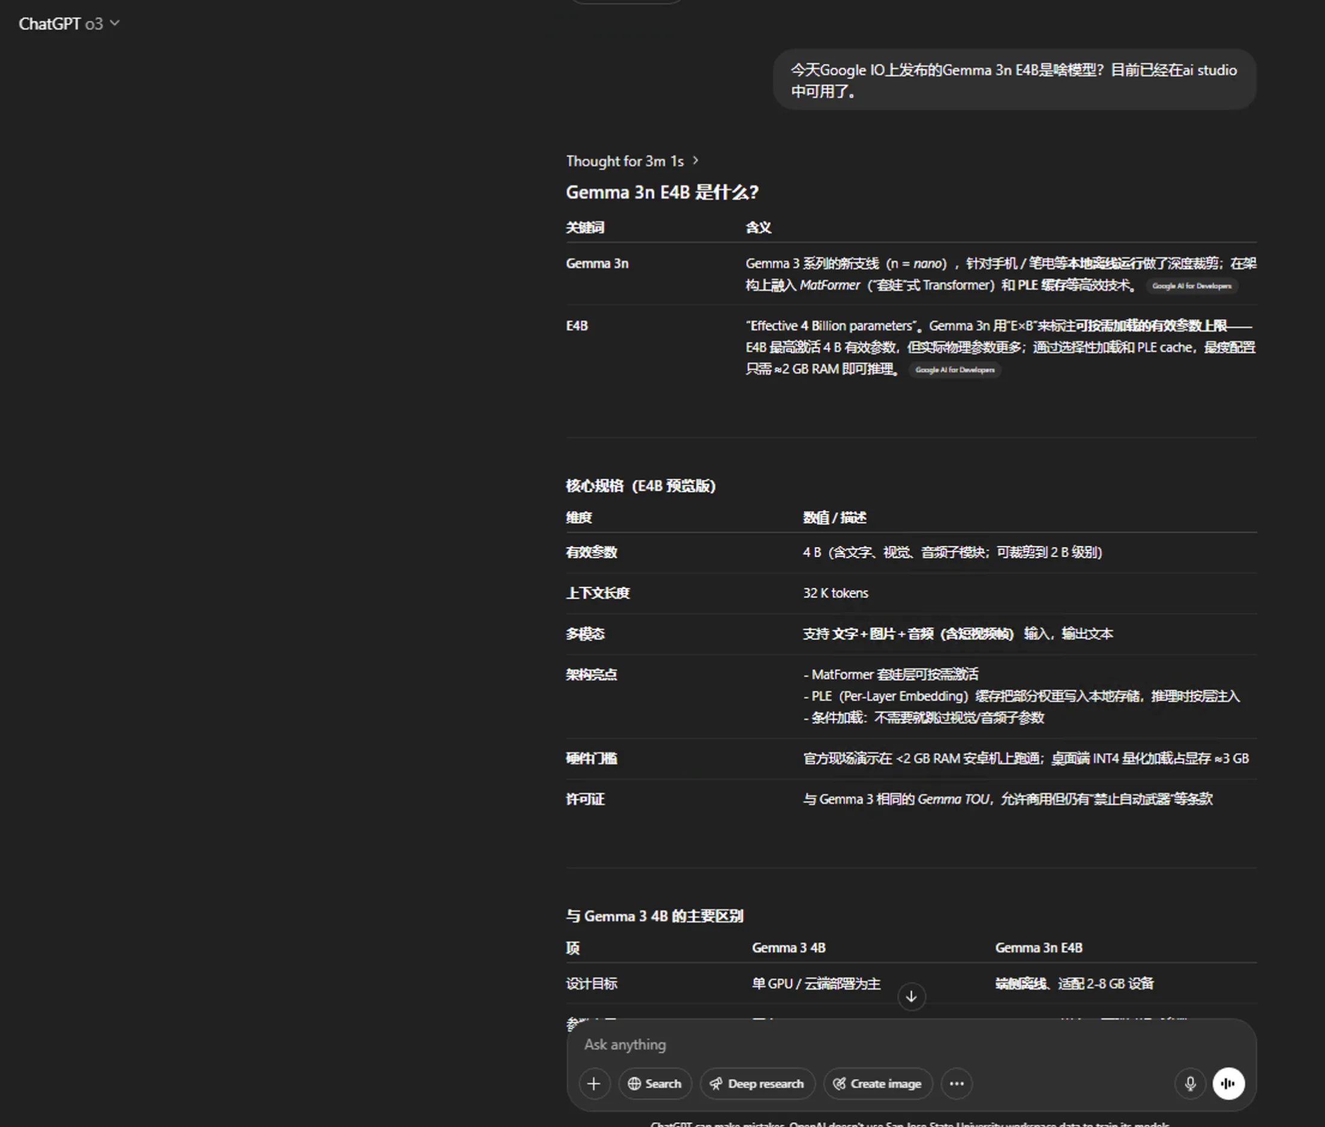Click the 'Gemma 3 4B' column header
1325x1127 pixels.
coord(789,948)
